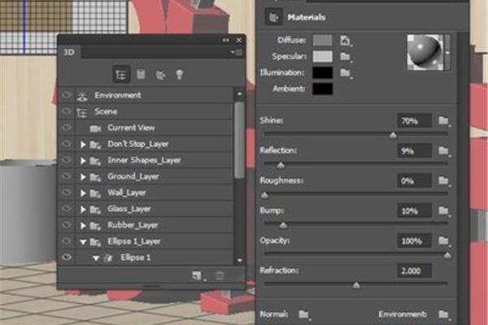Hide the Ellipse 1_Layer
Viewport: 488px width, 325px height.
click(x=66, y=240)
